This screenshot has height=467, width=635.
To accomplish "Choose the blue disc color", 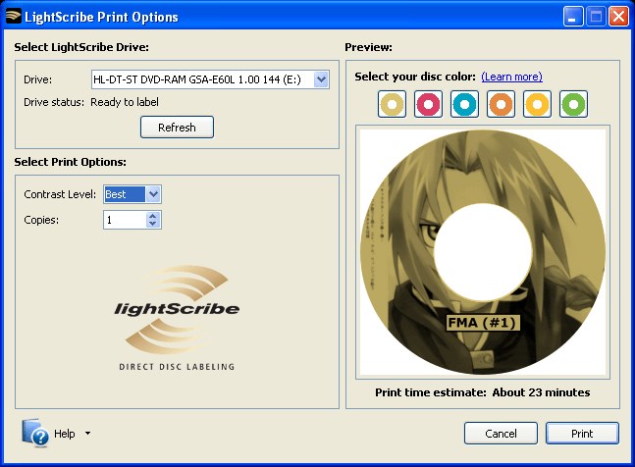I will [464, 104].
